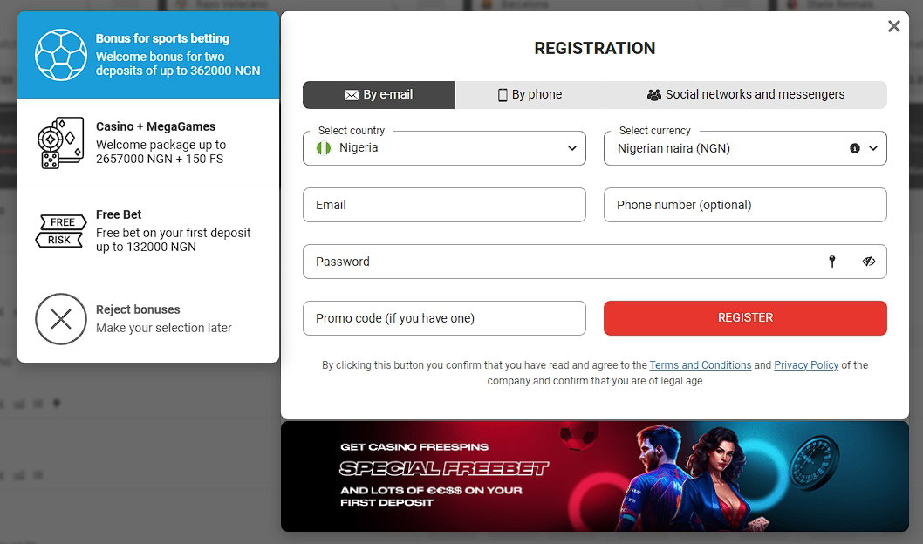
Task: Open the Terms and Conditions link
Action: [701, 365]
